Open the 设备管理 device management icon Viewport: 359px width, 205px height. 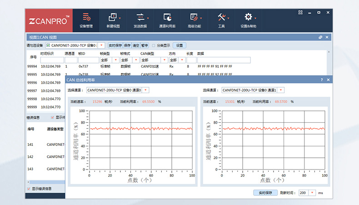(86, 17)
